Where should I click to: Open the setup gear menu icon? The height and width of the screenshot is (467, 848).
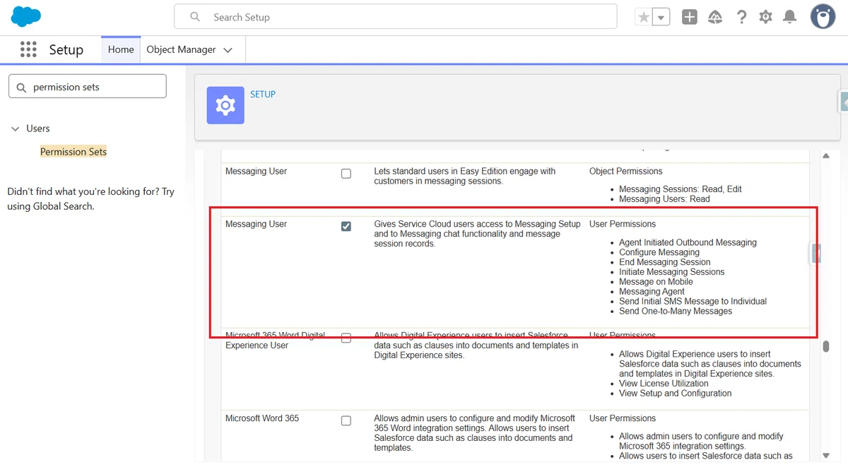point(766,17)
